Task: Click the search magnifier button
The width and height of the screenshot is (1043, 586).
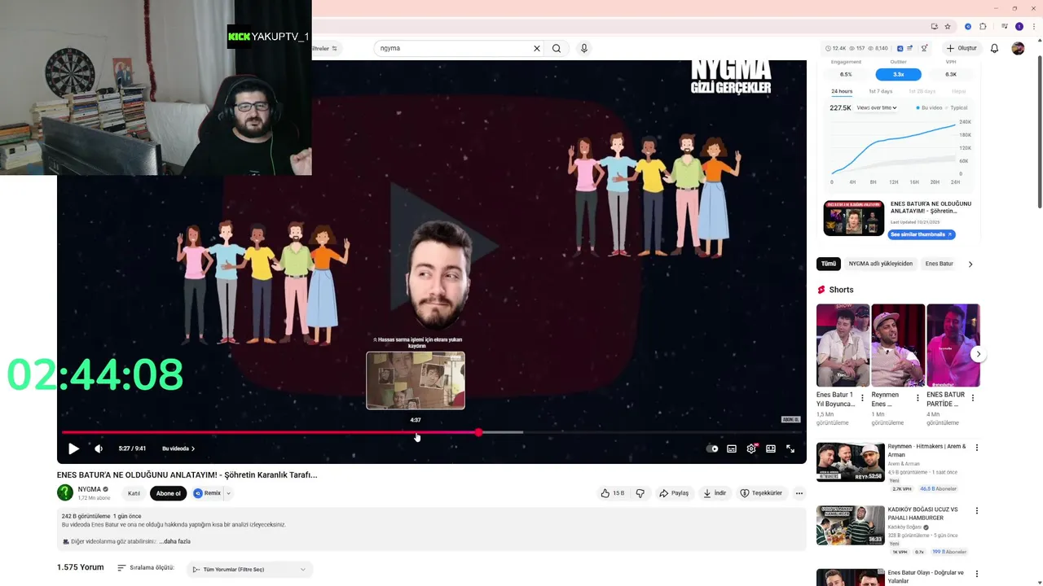Action: click(557, 48)
